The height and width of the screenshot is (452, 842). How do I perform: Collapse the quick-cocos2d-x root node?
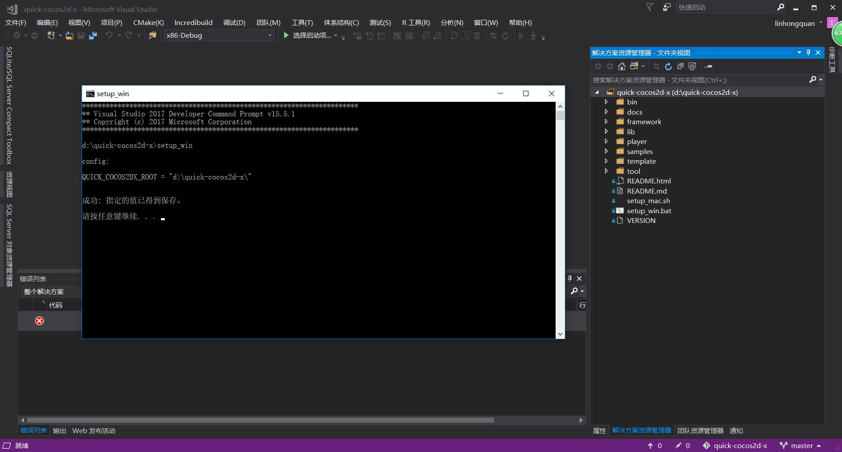coord(597,92)
